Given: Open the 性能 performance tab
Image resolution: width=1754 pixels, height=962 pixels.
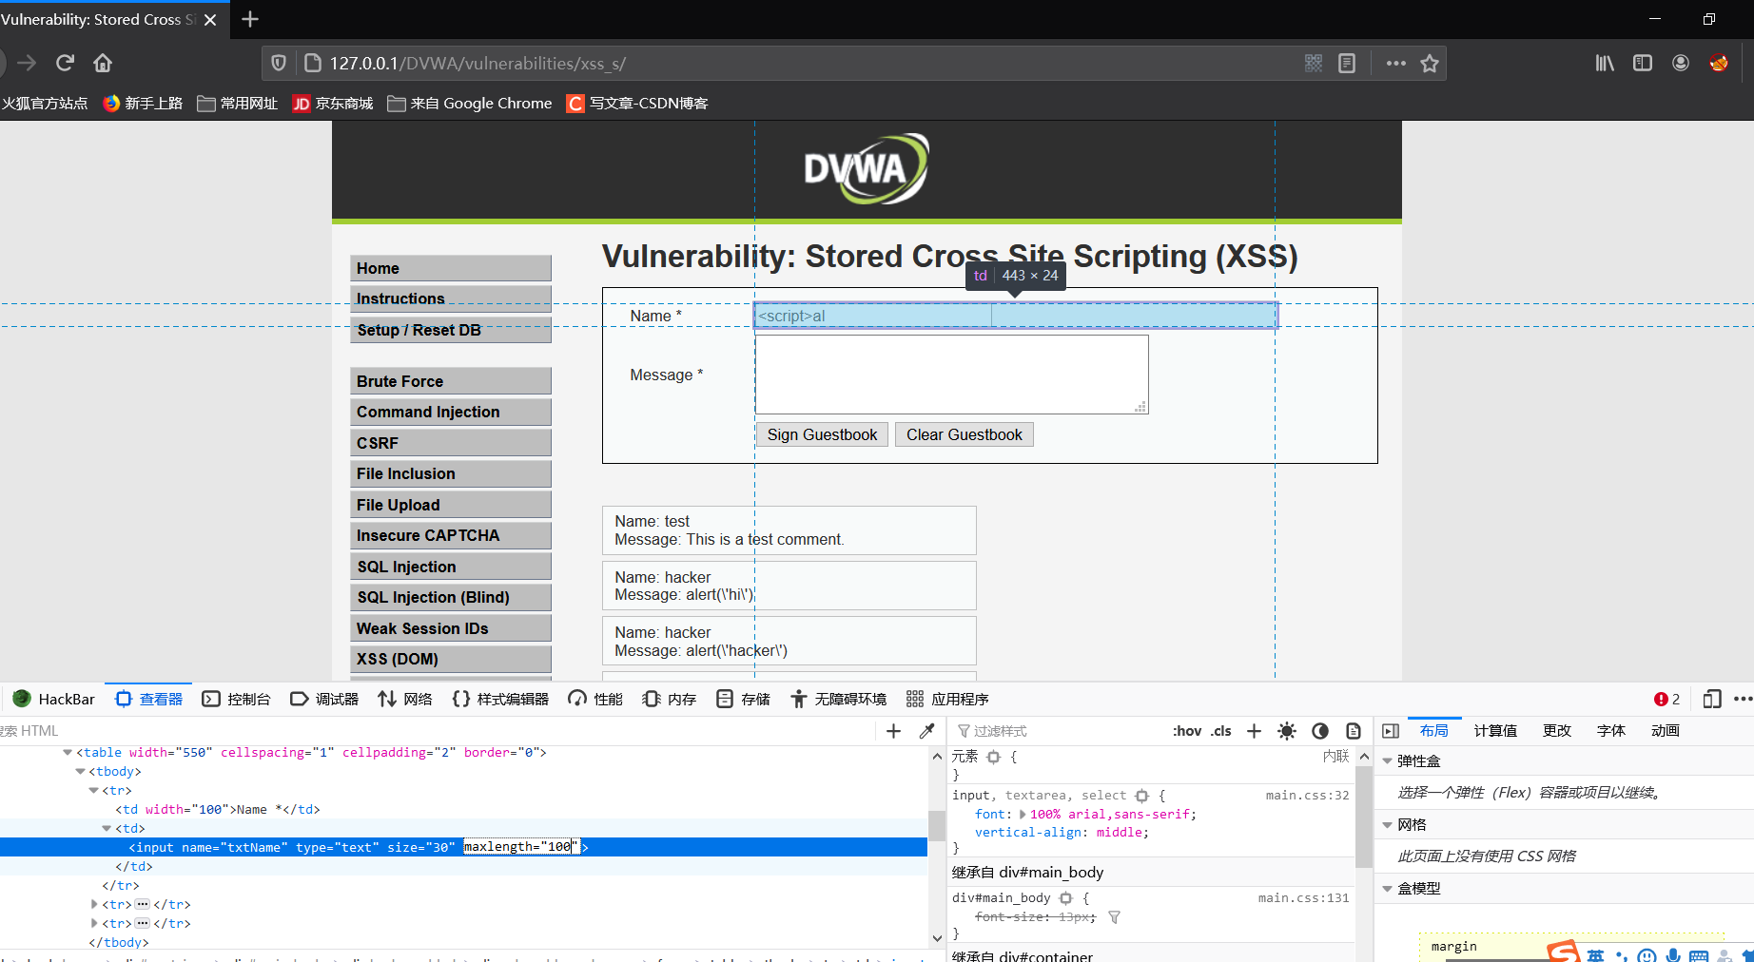Looking at the screenshot, I should tap(595, 699).
